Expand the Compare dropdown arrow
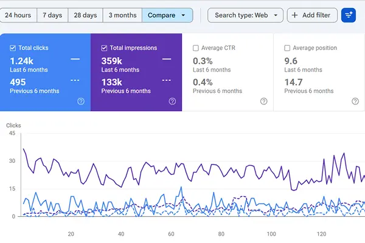 [x=183, y=15]
